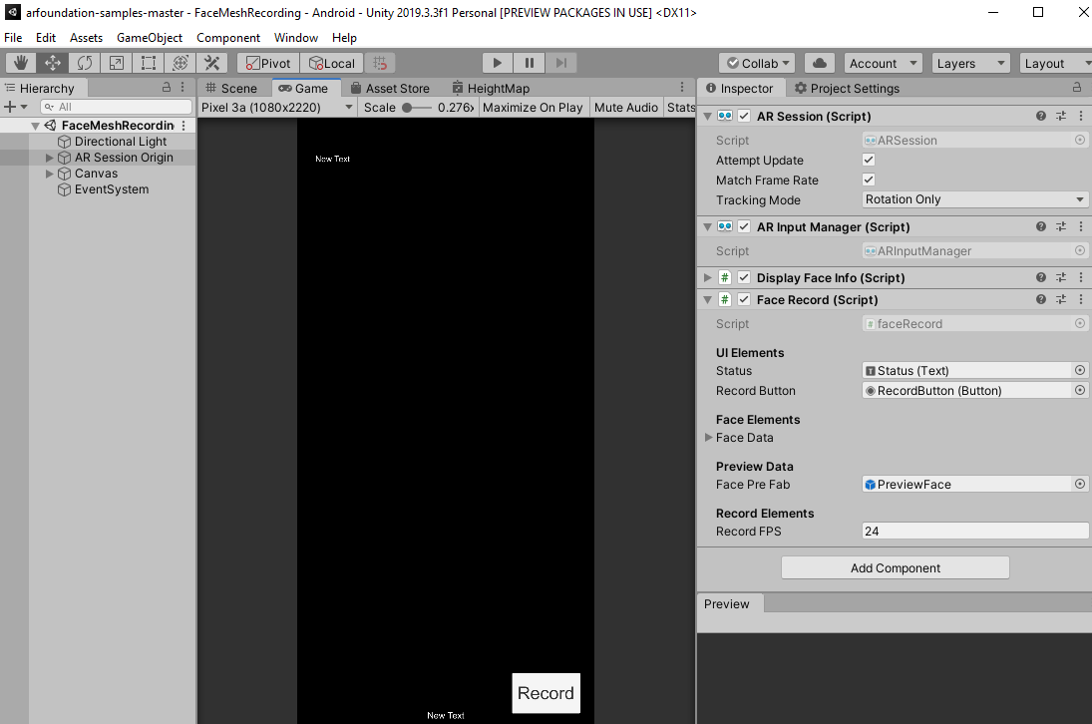Open the cloud Services panel
1092x724 pixels.
pyautogui.click(x=820, y=64)
